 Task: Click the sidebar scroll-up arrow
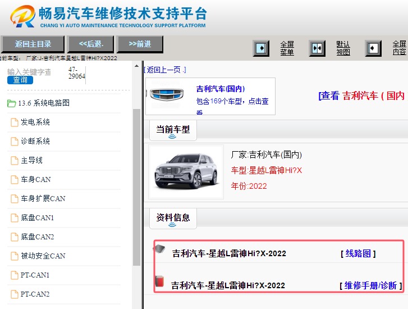coord(136,66)
